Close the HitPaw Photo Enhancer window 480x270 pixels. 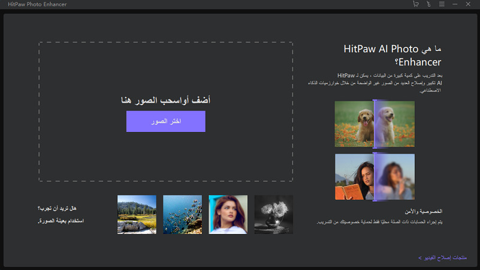[x=468, y=4]
